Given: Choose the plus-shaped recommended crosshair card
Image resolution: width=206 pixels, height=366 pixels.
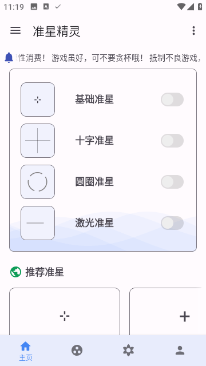Looking at the screenshot, I should 165,312.
